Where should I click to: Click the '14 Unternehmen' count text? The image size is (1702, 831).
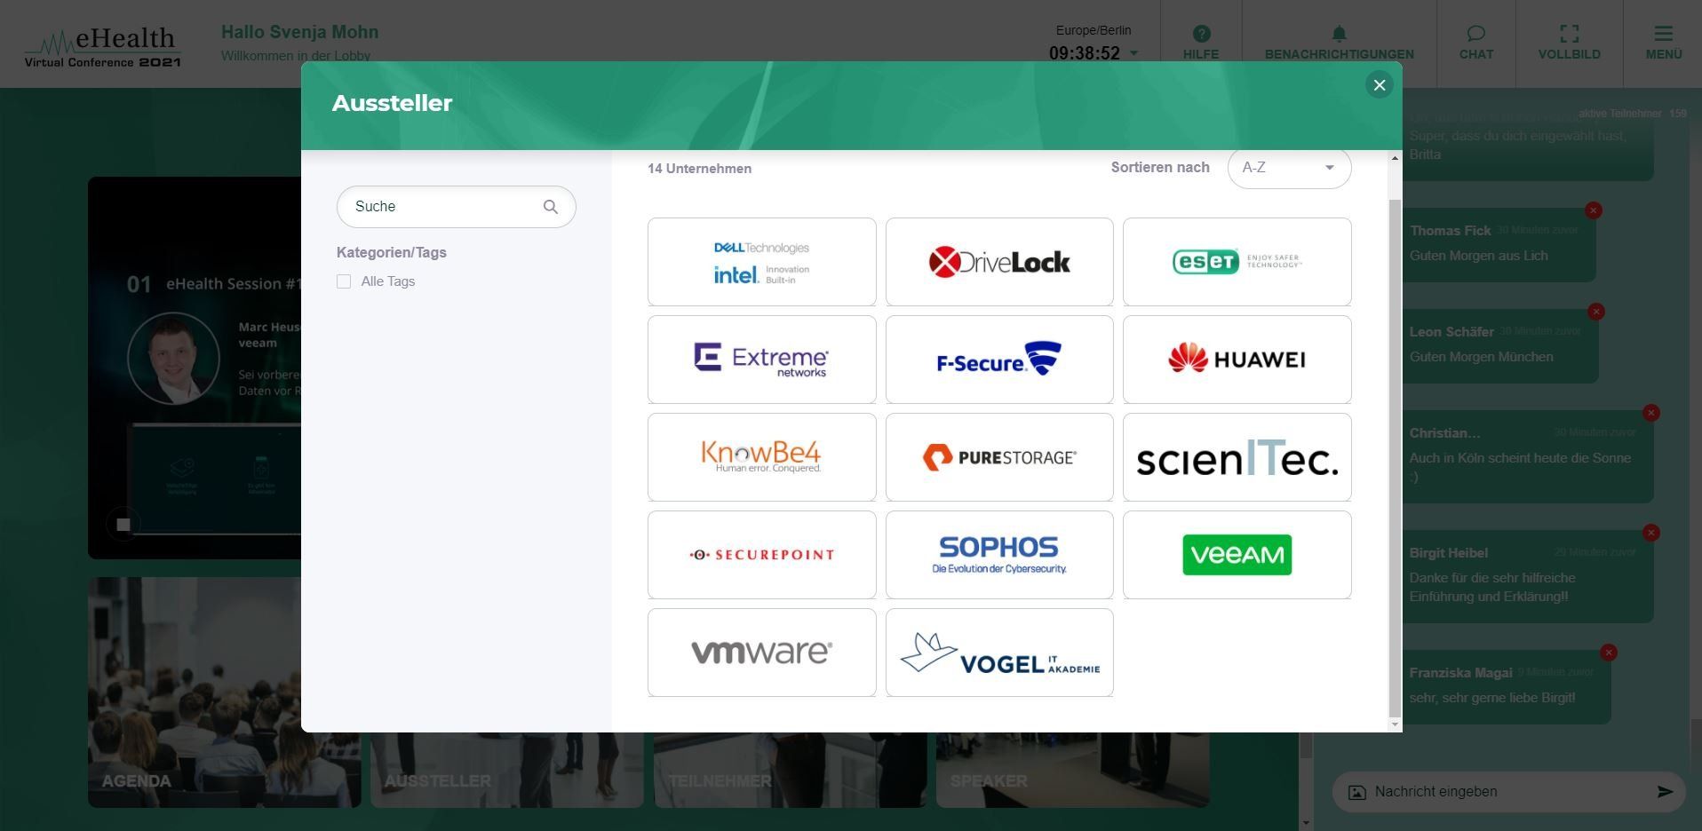click(699, 169)
